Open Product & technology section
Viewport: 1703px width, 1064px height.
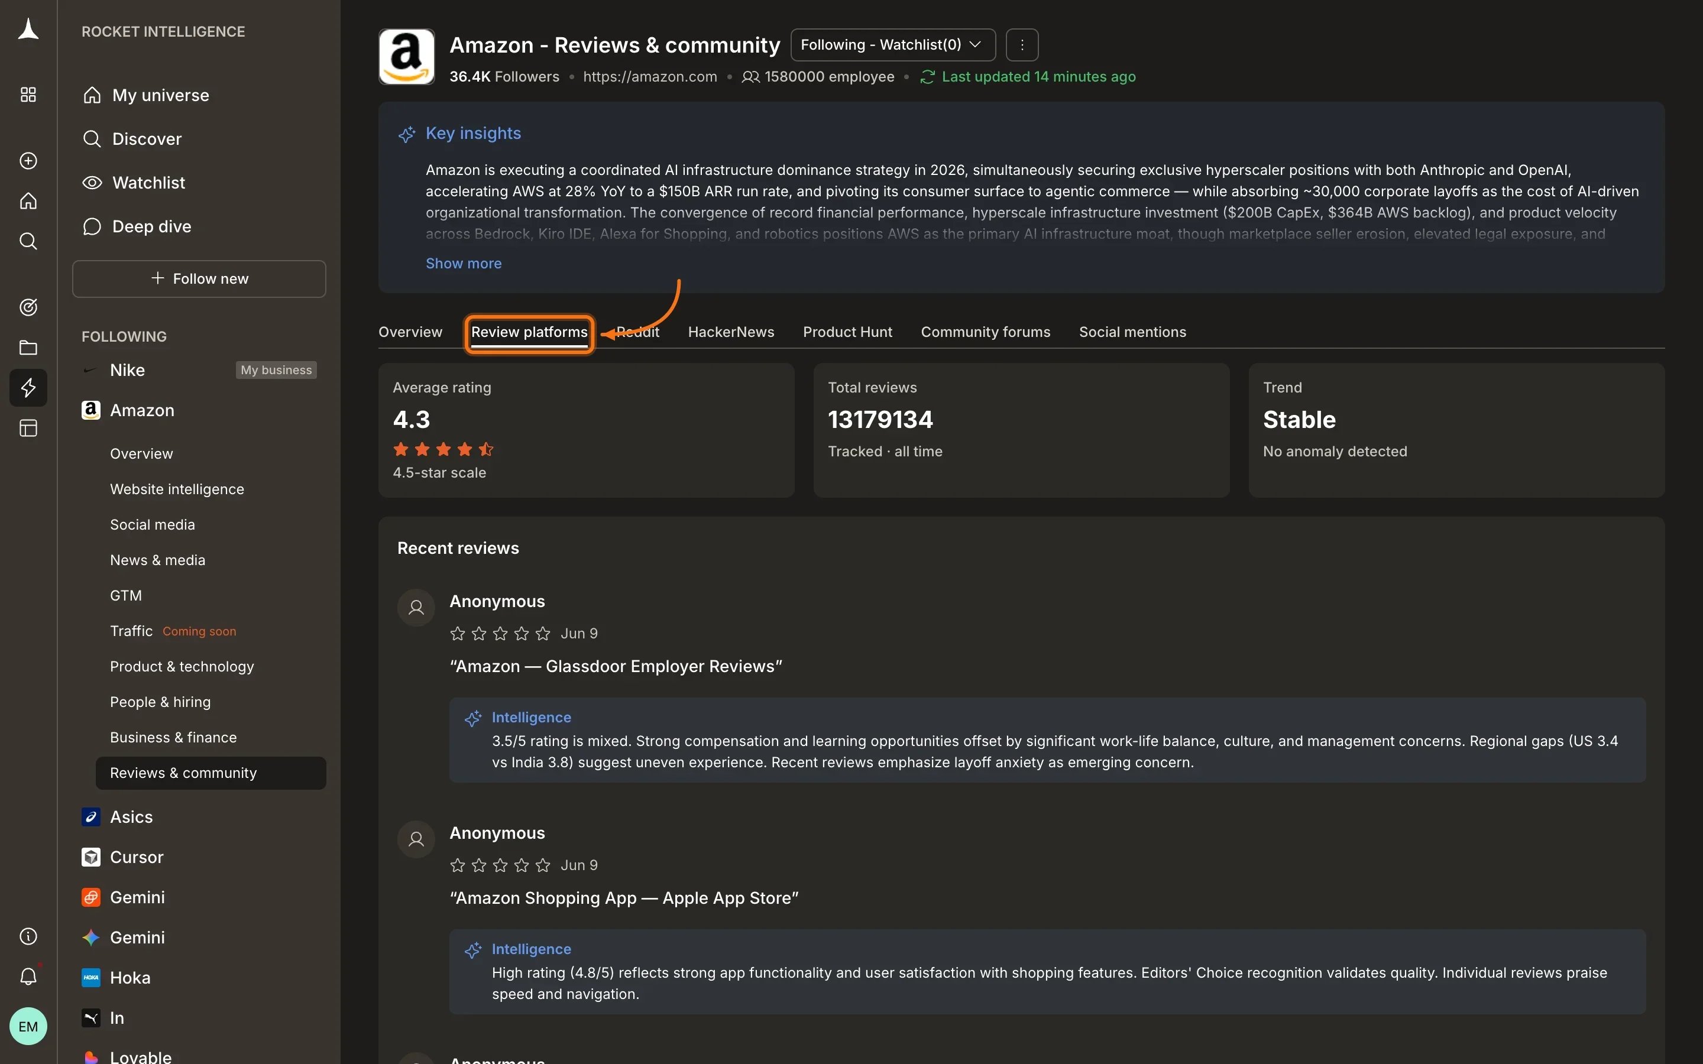(x=182, y=666)
